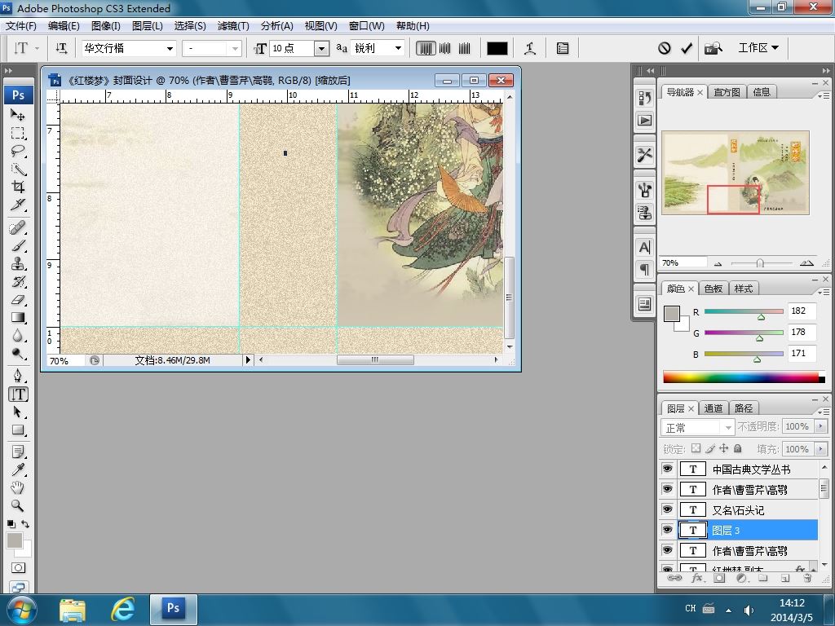Select the Brush tool
This screenshot has height=626, width=835.
18,246
